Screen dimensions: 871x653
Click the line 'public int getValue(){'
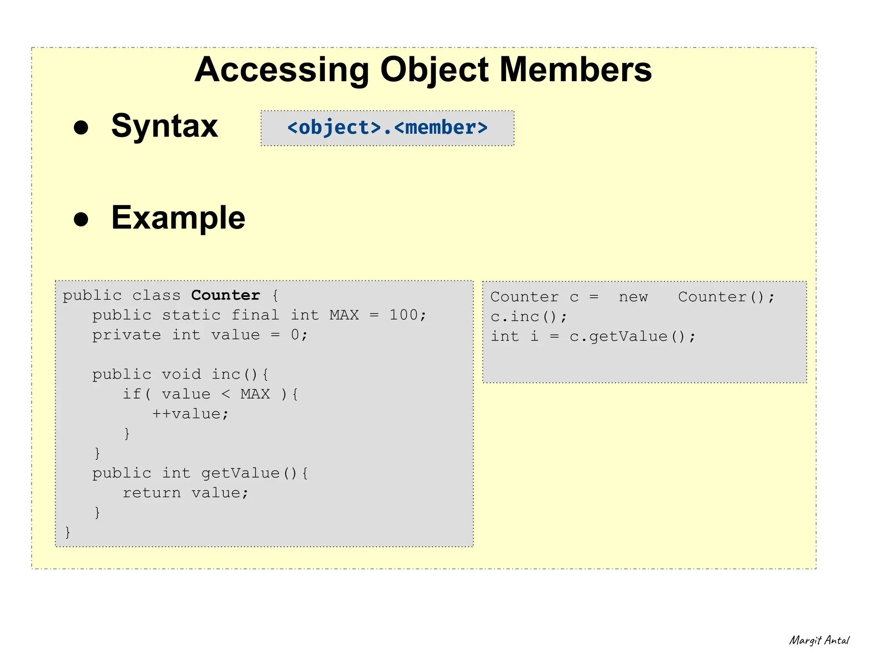point(201,473)
